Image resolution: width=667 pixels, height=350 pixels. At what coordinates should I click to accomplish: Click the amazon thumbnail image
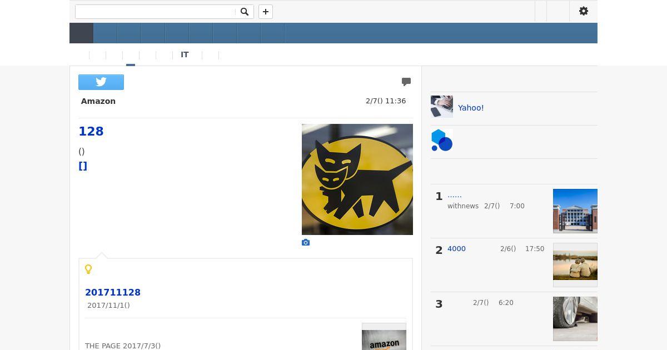tap(384, 337)
